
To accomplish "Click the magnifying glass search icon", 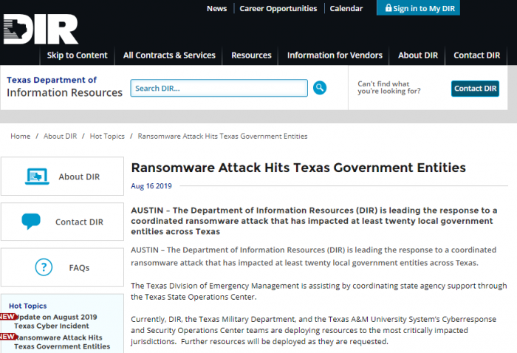I will [320, 88].
